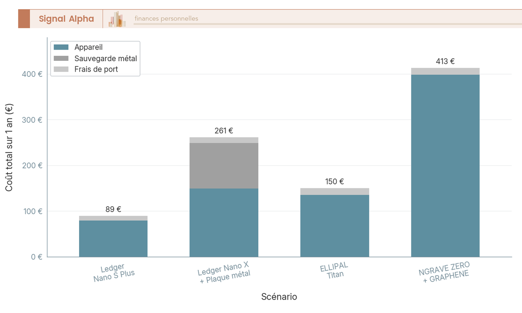Select the ELLIPAL Titan blue bar segment
The image size is (522, 313).
(x=335, y=226)
